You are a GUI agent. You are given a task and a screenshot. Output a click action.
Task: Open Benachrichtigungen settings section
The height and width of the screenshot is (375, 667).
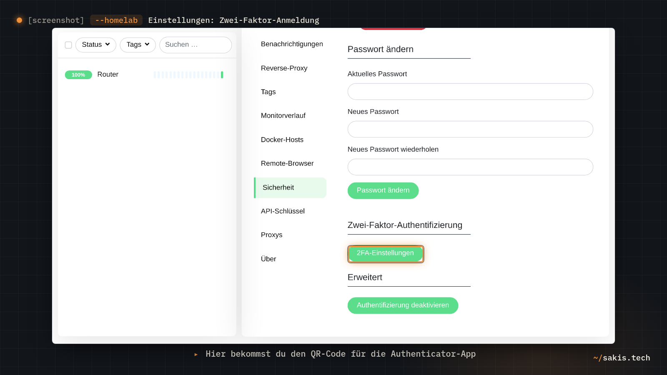(x=292, y=44)
